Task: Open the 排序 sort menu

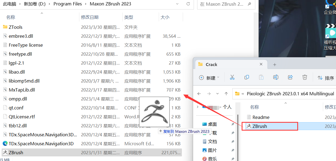Action: 326,78
